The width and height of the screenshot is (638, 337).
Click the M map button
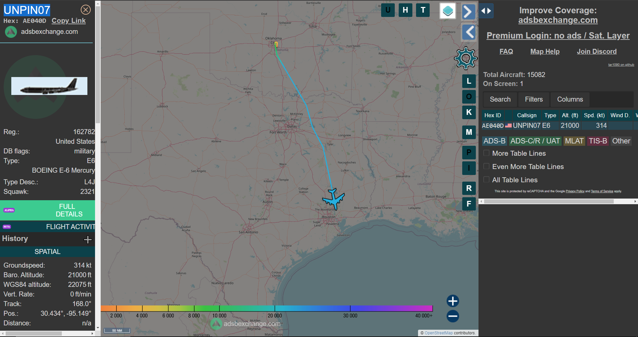coord(469,132)
